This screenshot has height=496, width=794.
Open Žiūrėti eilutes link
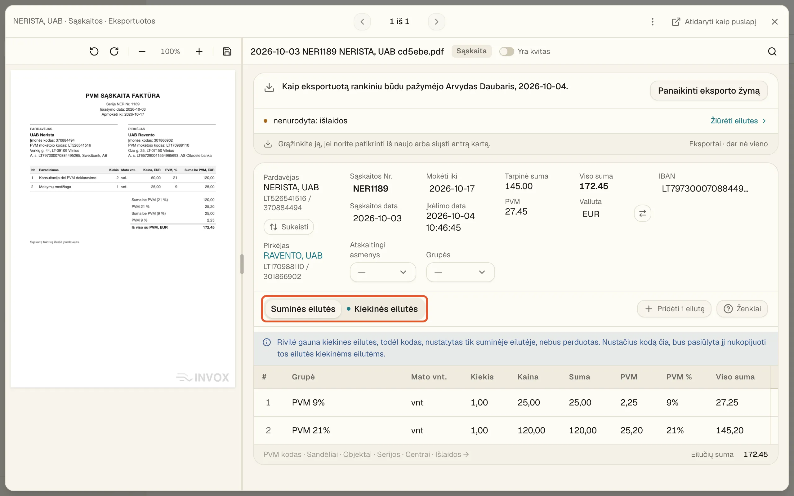coord(738,121)
